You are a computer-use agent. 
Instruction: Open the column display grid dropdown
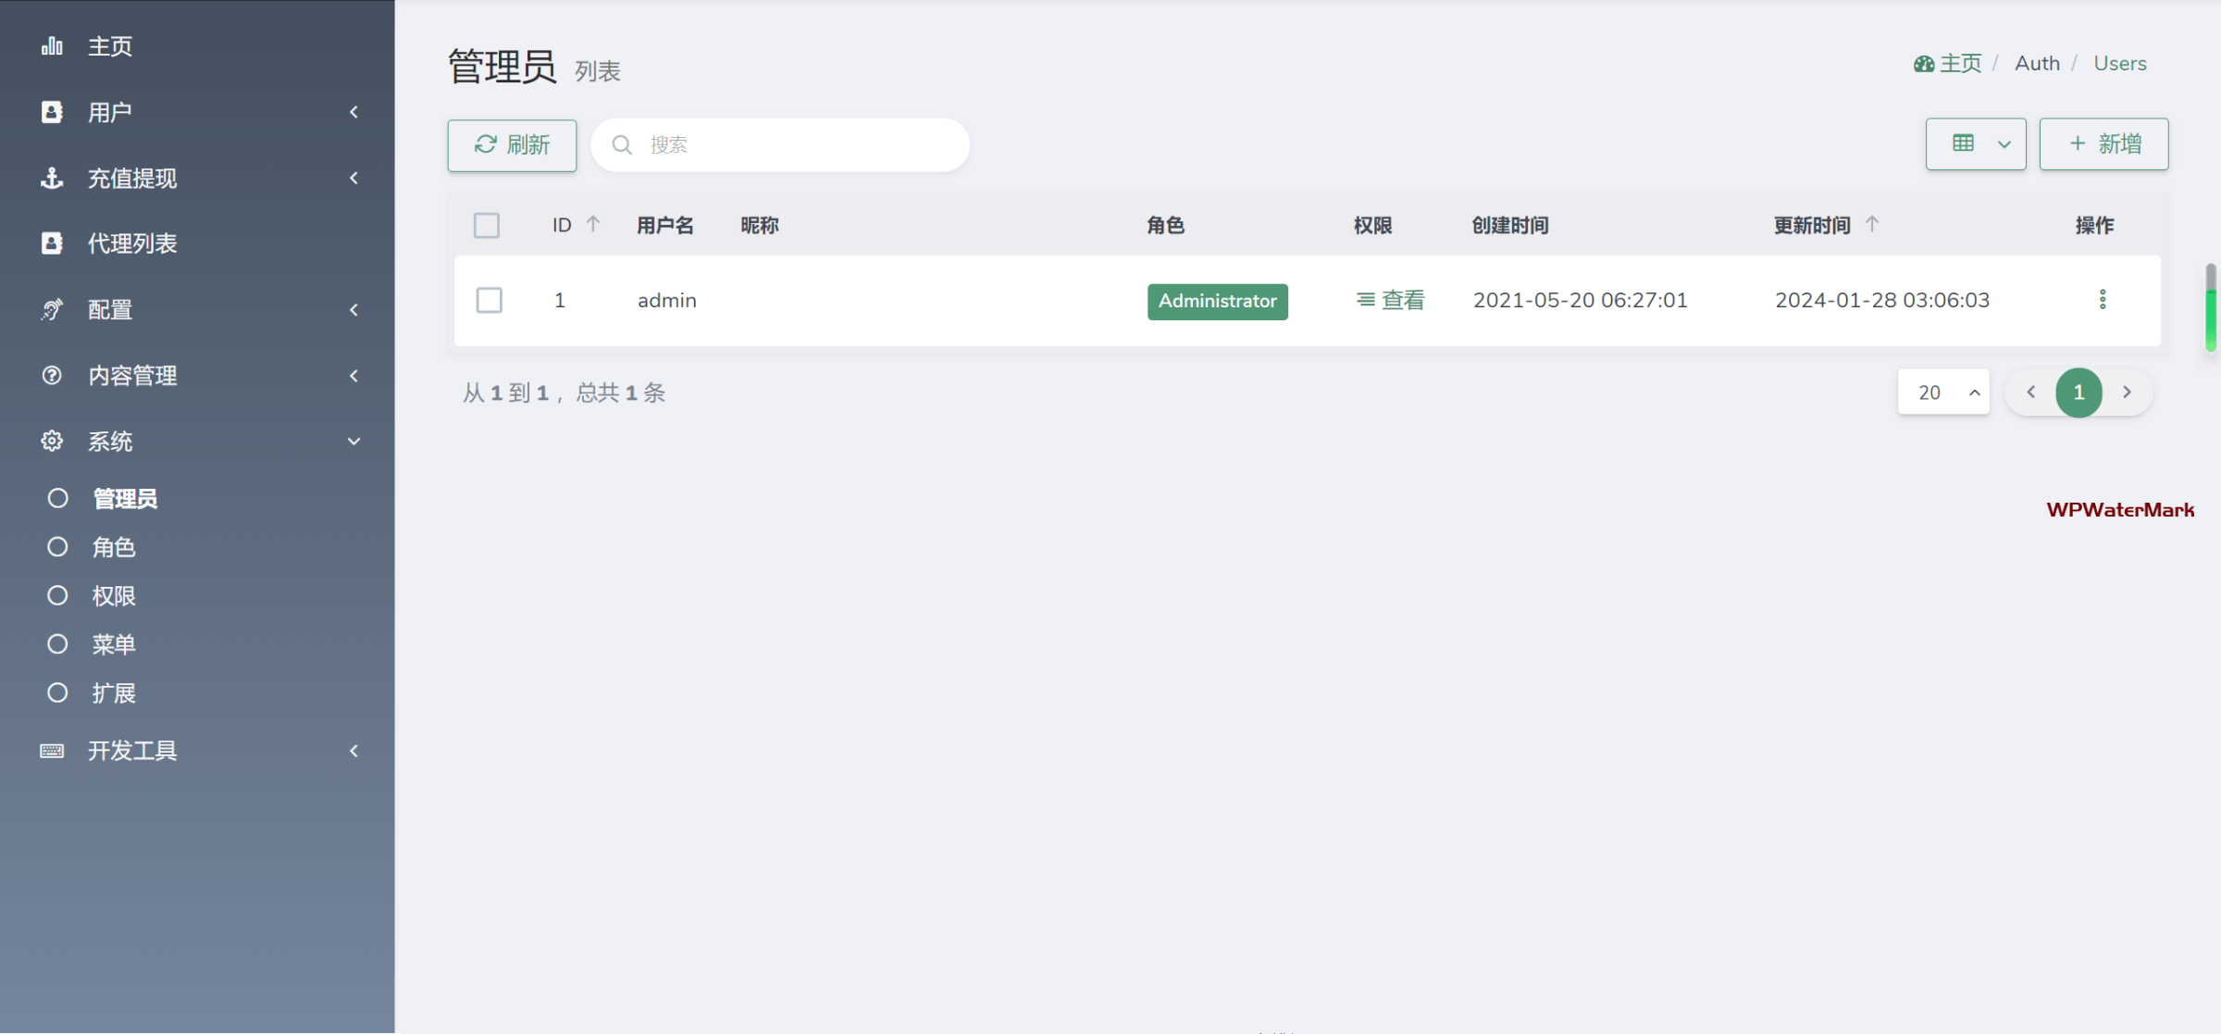[1976, 144]
